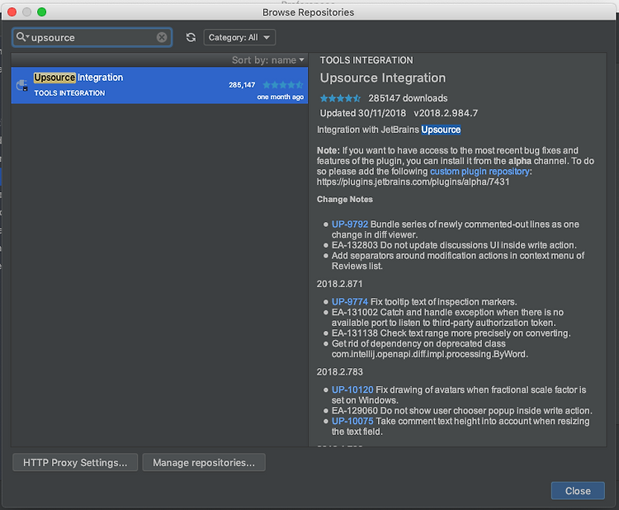Open the Category: All dropdown
619x510 pixels.
[x=239, y=37]
